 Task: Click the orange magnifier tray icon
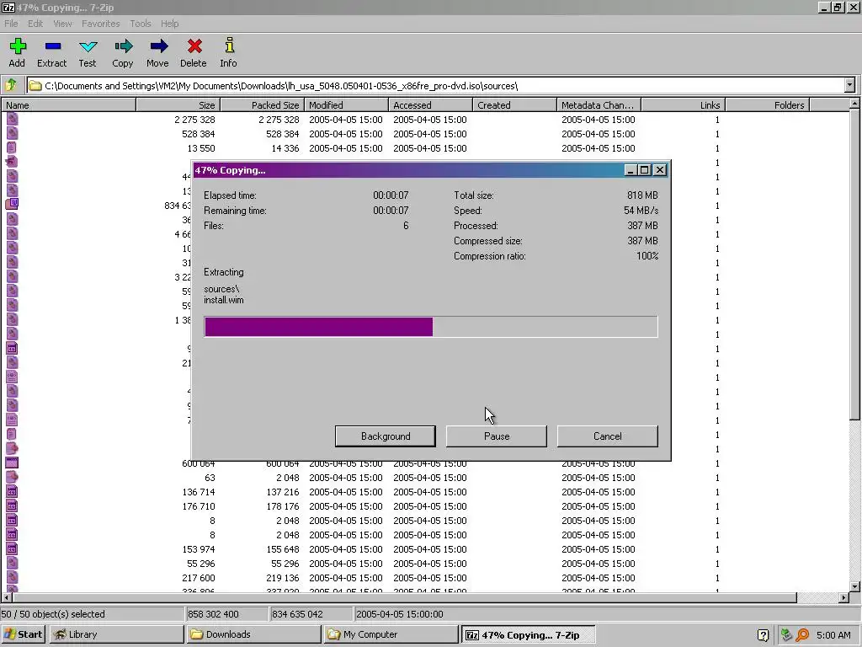click(x=802, y=635)
